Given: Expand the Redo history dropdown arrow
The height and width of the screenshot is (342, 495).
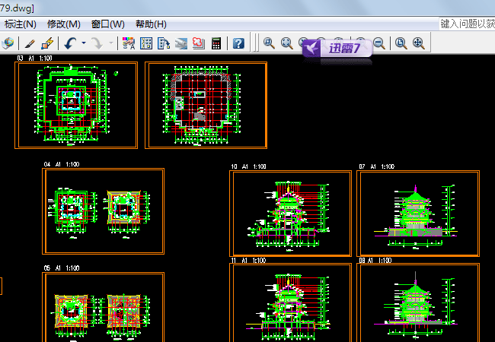Looking at the screenshot, I should pos(111,43).
